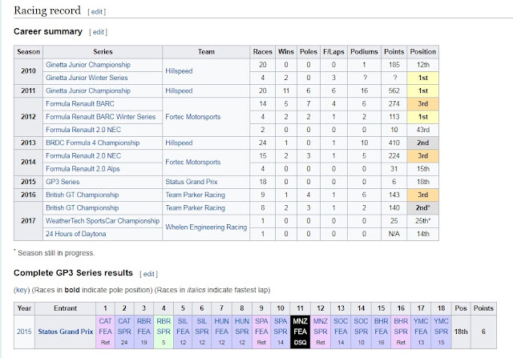The width and height of the screenshot is (513, 358).
Task: Click the SPA FEA round 9 result cell
Action: [x=261, y=332]
